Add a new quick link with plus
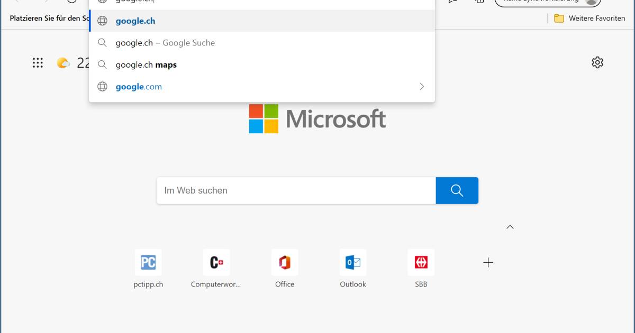 point(488,263)
